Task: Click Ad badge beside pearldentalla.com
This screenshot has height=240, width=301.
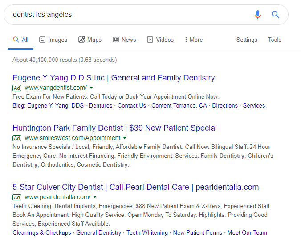Action: tap(17, 197)
